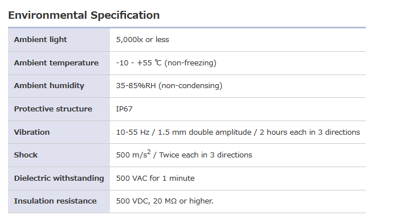
Task: Select the Ambient humidity label
Action: [x=49, y=86]
